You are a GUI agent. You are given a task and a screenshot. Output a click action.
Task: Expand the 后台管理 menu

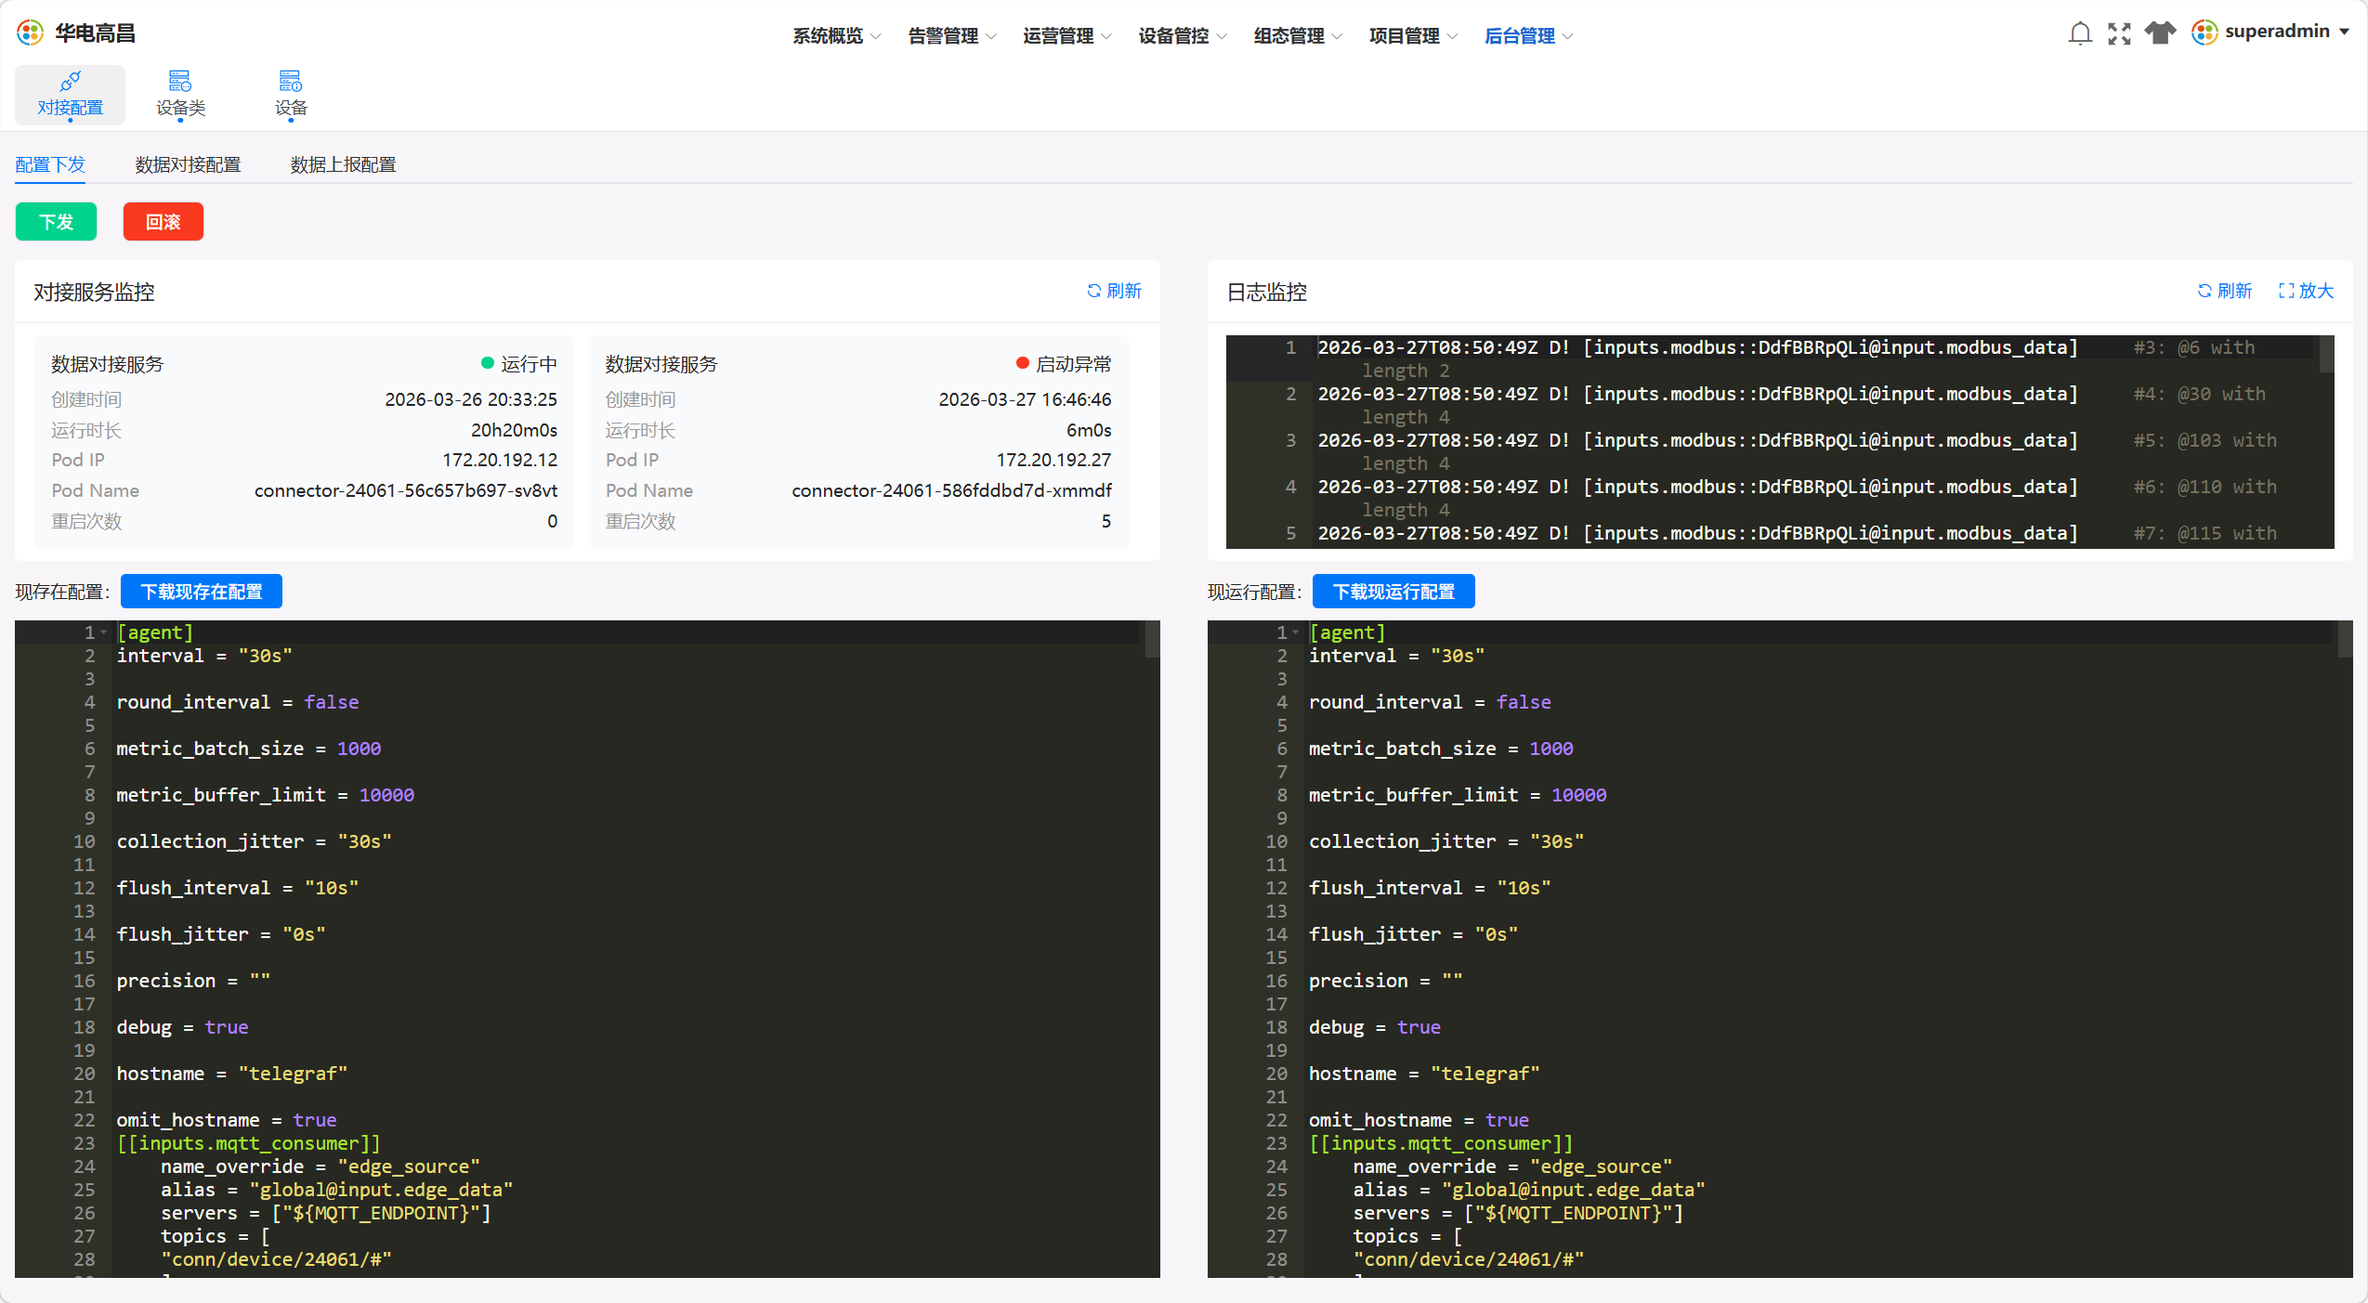pyautogui.click(x=1527, y=35)
